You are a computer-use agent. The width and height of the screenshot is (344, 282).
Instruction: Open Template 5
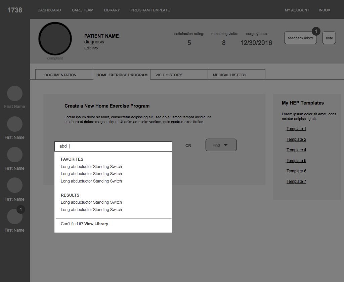pos(296,161)
